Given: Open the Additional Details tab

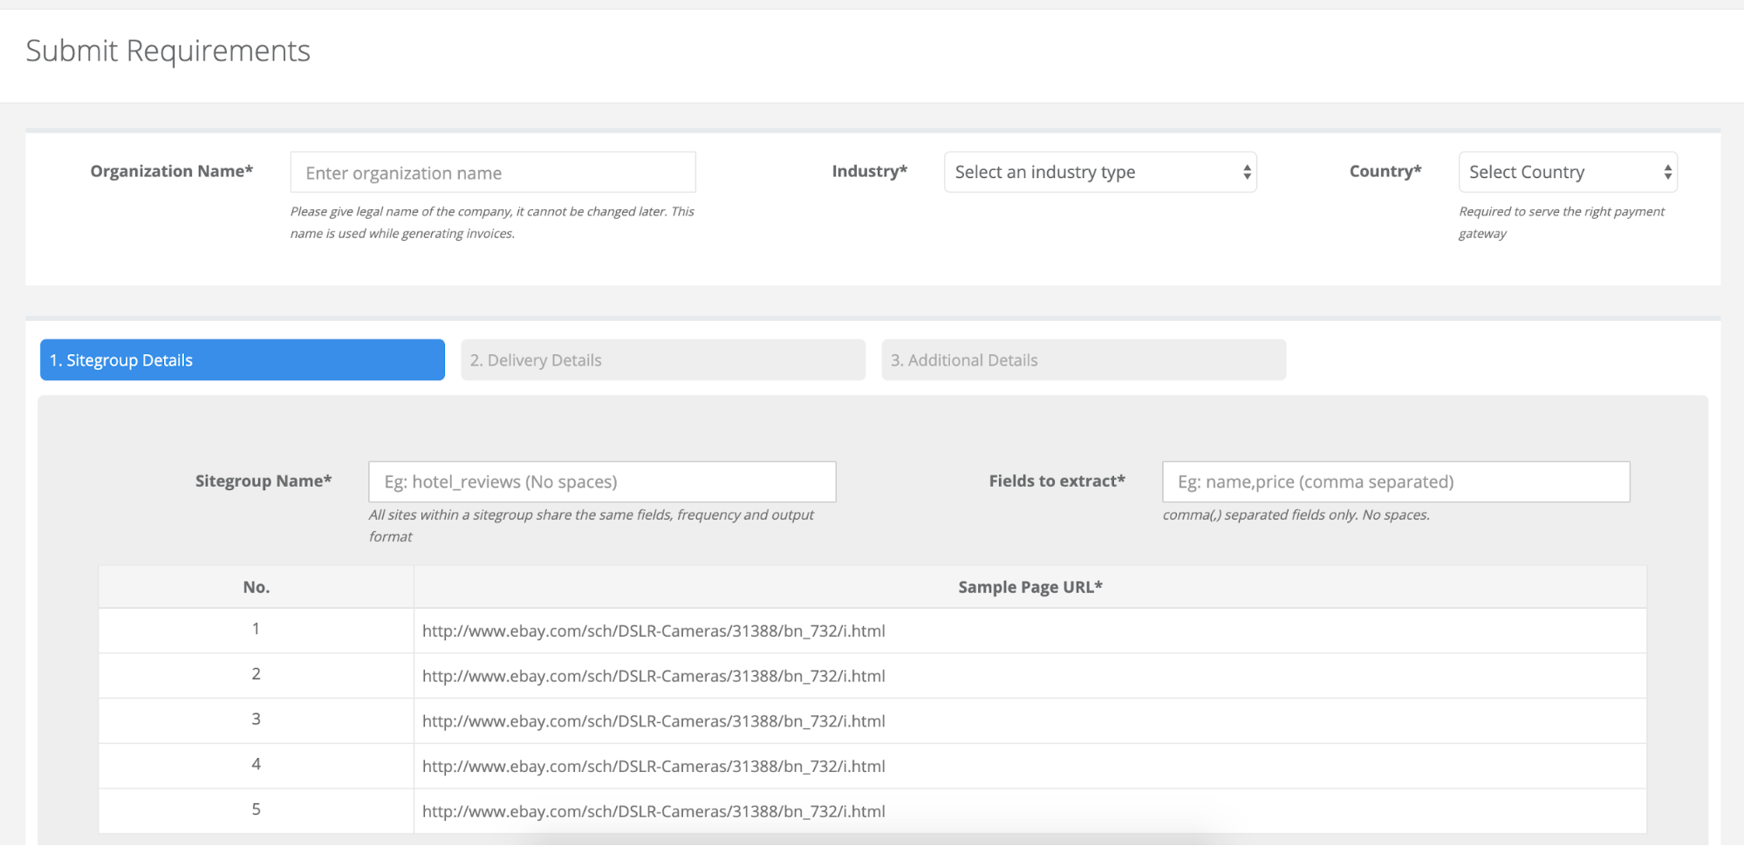Looking at the screenshot, I should 1082,359.
